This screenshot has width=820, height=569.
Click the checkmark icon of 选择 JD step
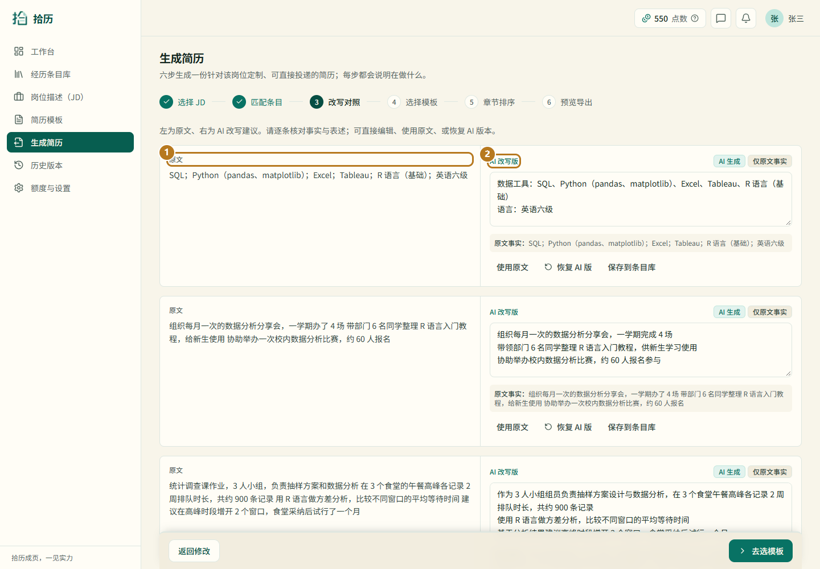point(166,102)
